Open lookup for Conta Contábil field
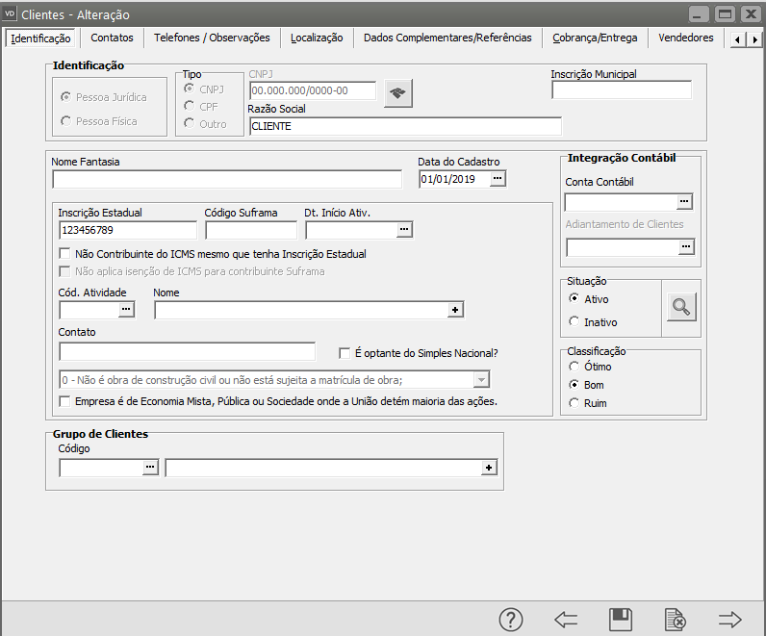 pos(685,202)
